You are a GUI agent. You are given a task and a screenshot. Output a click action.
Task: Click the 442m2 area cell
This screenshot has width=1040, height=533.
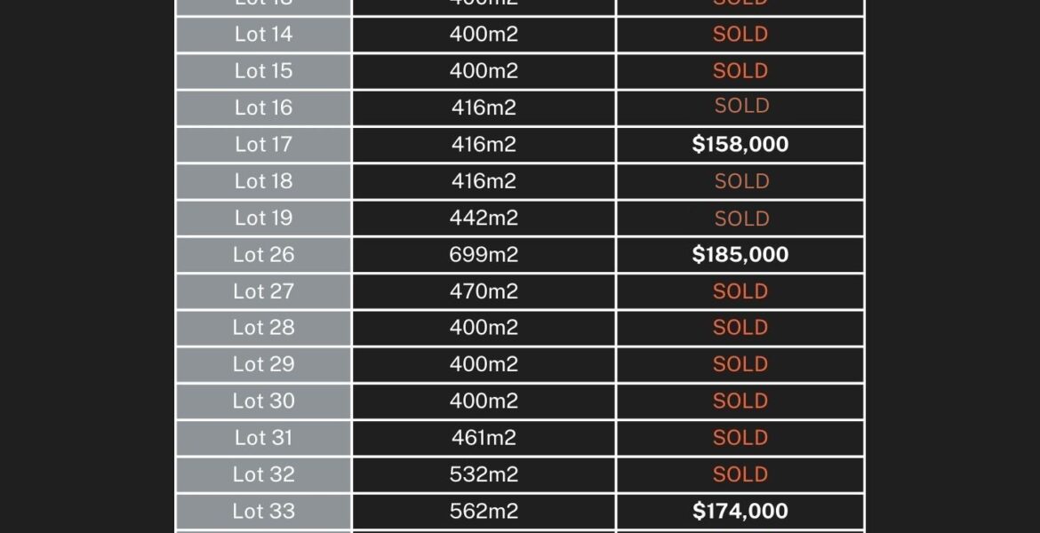pyautogui.click(x=484, y=218)
